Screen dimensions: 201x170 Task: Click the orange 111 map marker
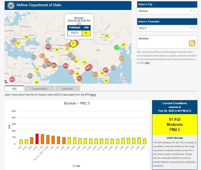(x=121, y=58)
